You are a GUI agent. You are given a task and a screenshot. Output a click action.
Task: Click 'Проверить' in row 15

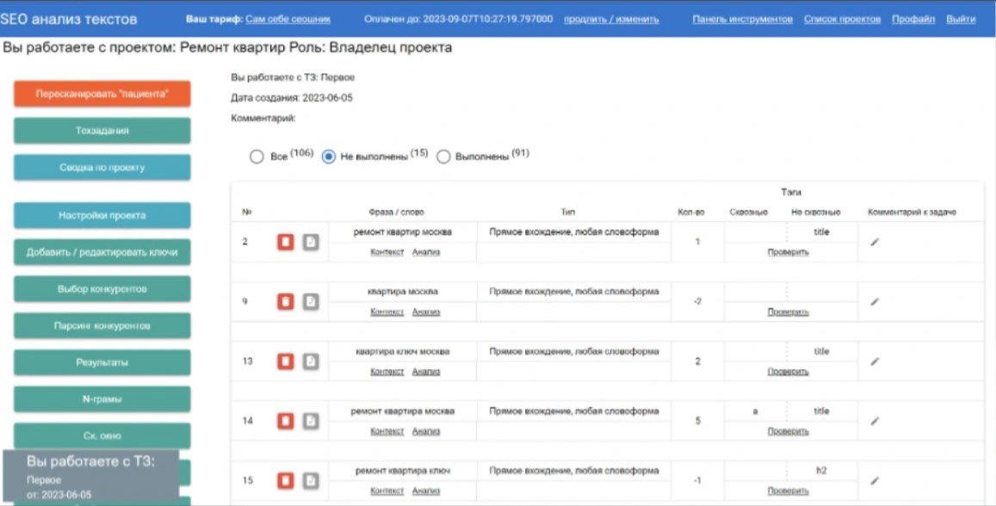789,491
